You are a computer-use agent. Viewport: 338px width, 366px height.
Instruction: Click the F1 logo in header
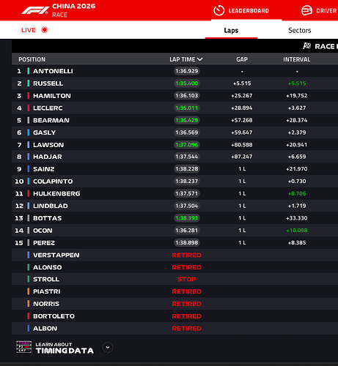(x=35, y=10)
